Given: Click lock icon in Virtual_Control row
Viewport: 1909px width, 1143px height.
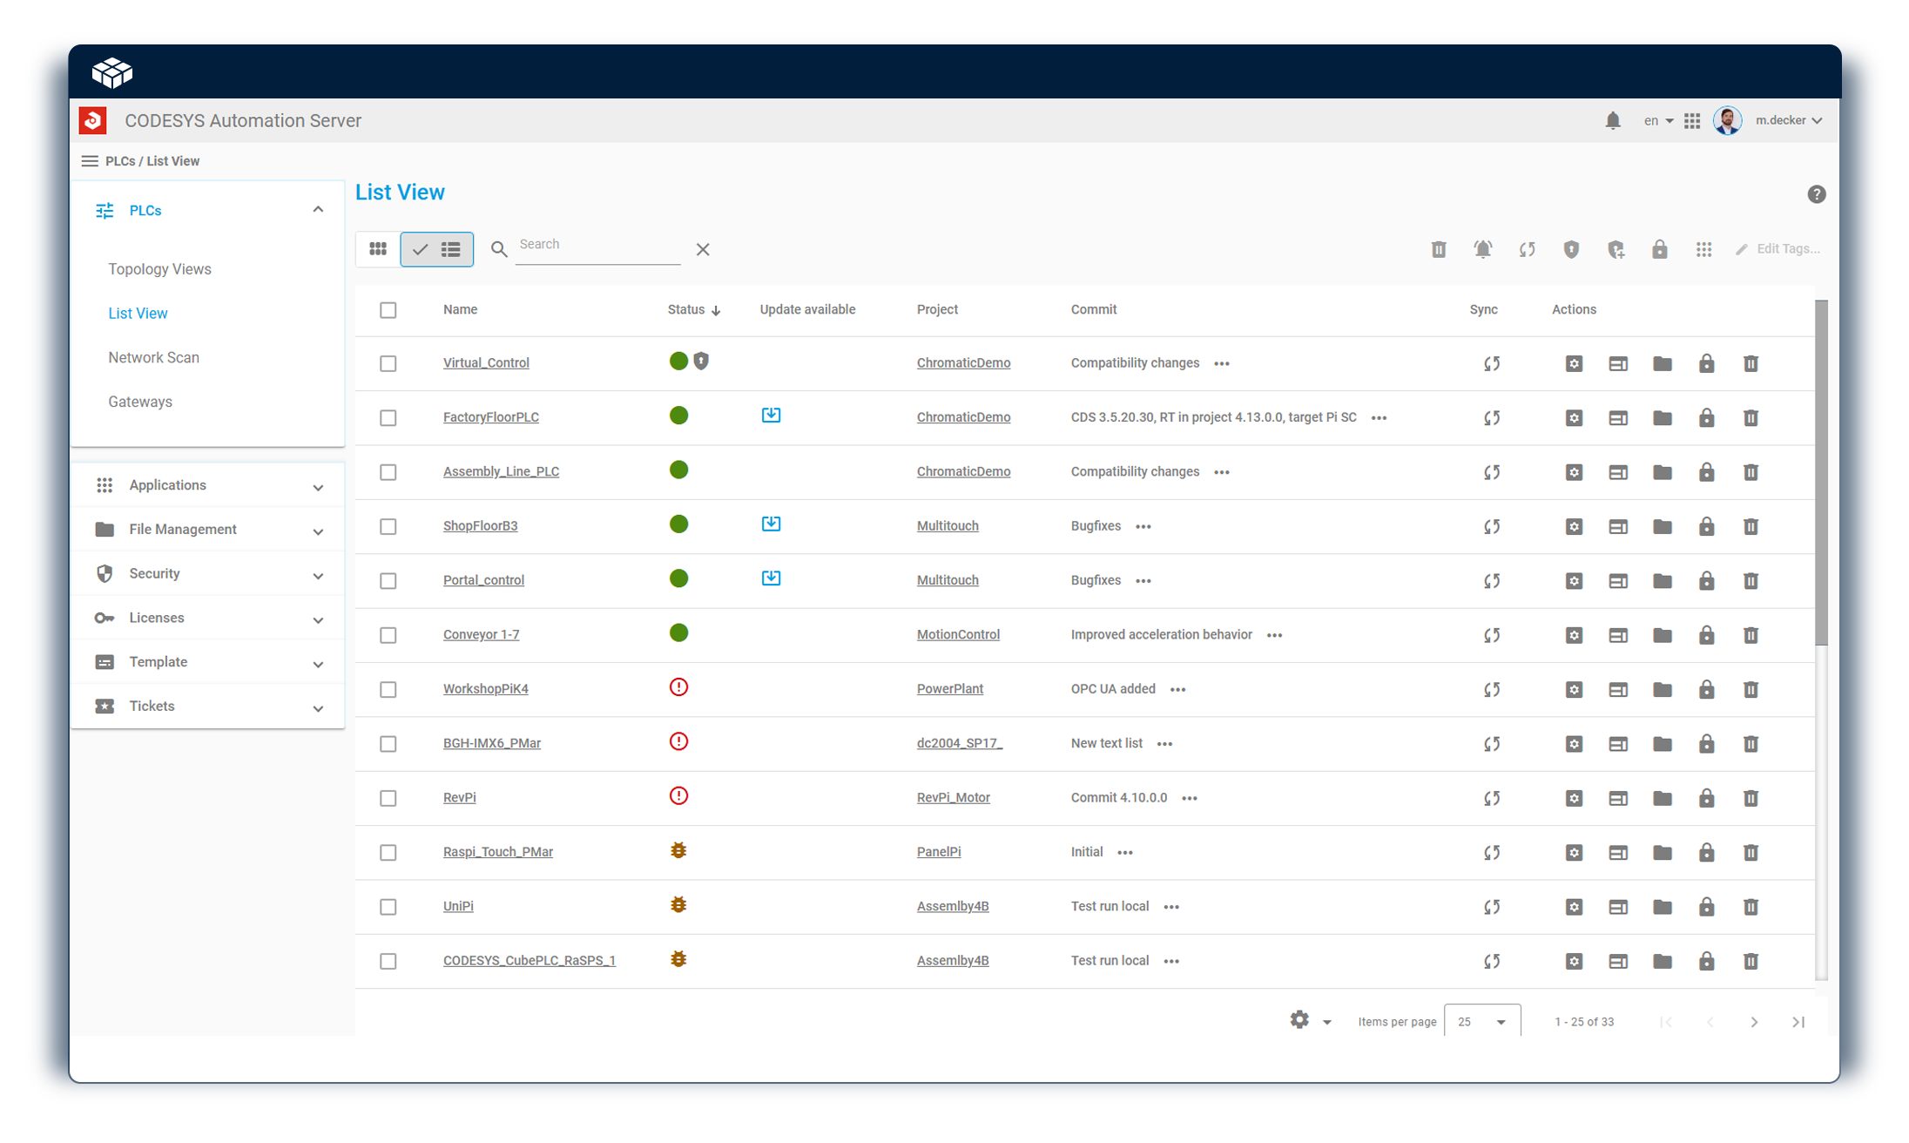Looking at the screenshot, I should (x=1706, y=364).
